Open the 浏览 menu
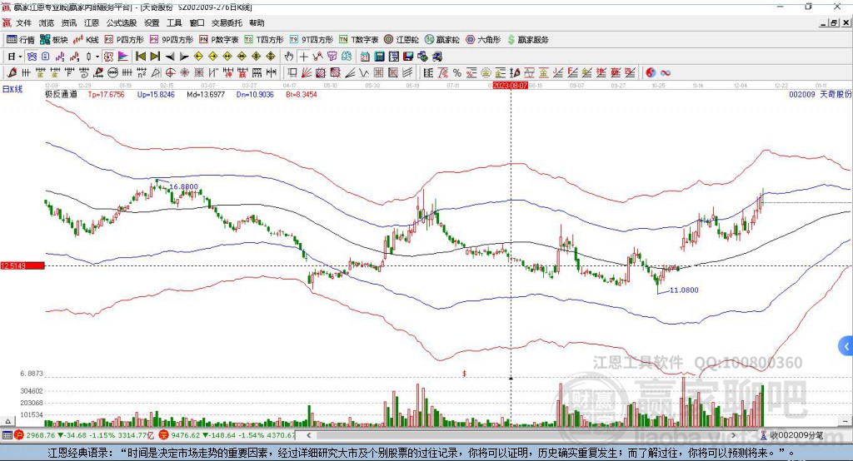853x461 pixels. (47, 22)
